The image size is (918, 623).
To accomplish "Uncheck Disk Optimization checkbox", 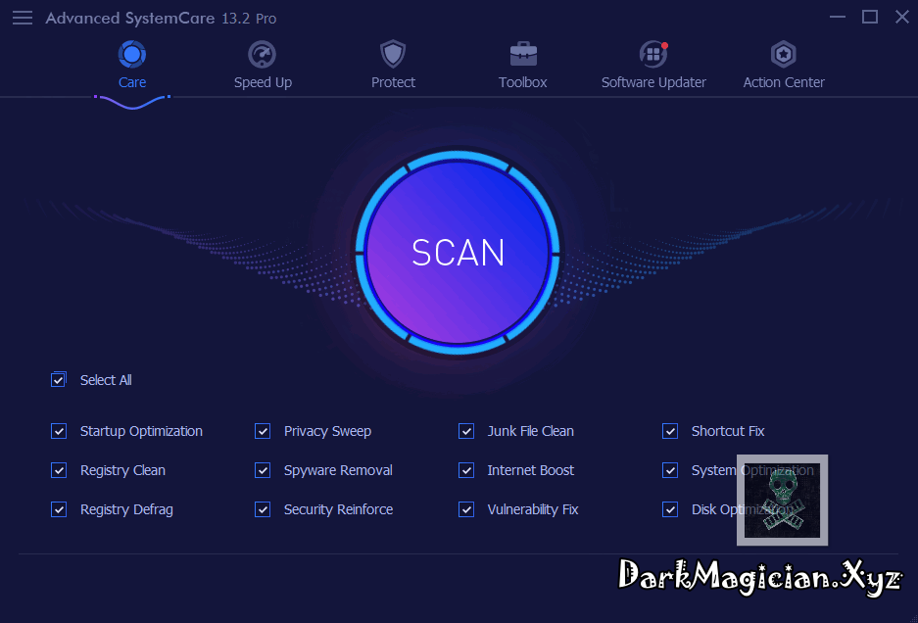I will [x=670, y=510].
